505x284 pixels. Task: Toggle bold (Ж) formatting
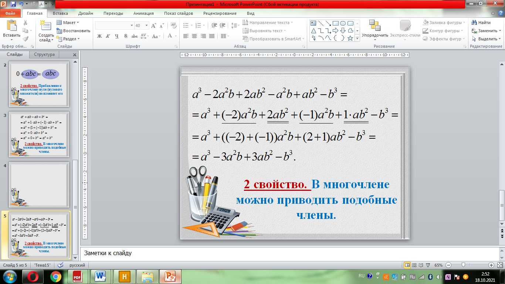pyautogui.click(x=99, y=36)
